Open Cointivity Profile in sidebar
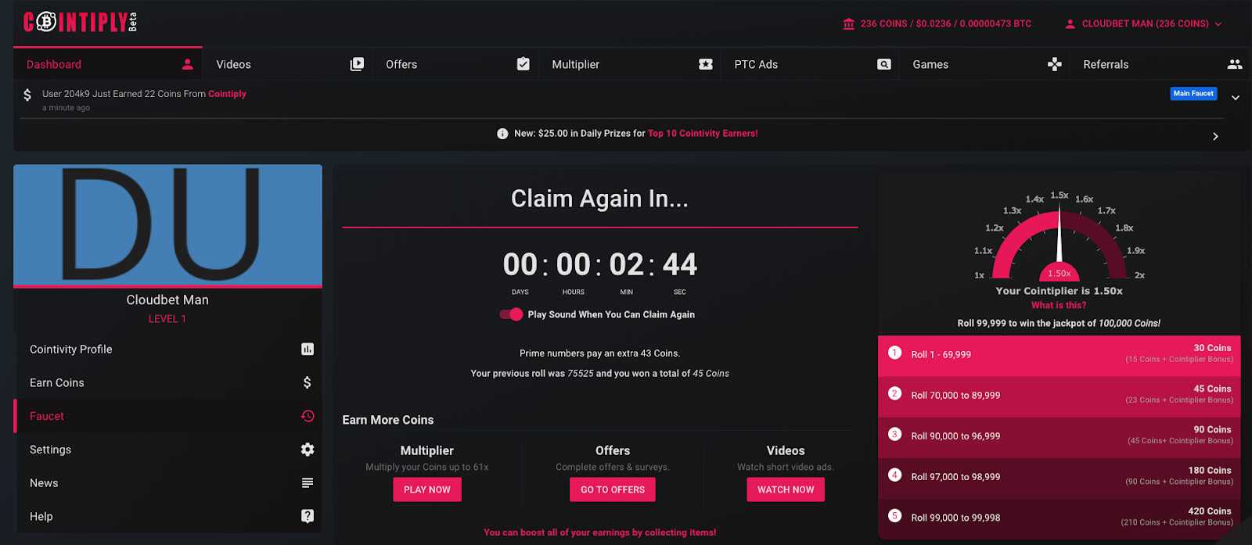1252x545 pixels. tap(167, 350)
